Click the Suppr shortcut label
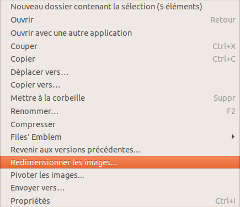This screenshot has width=240, height=207. (225, 99)
